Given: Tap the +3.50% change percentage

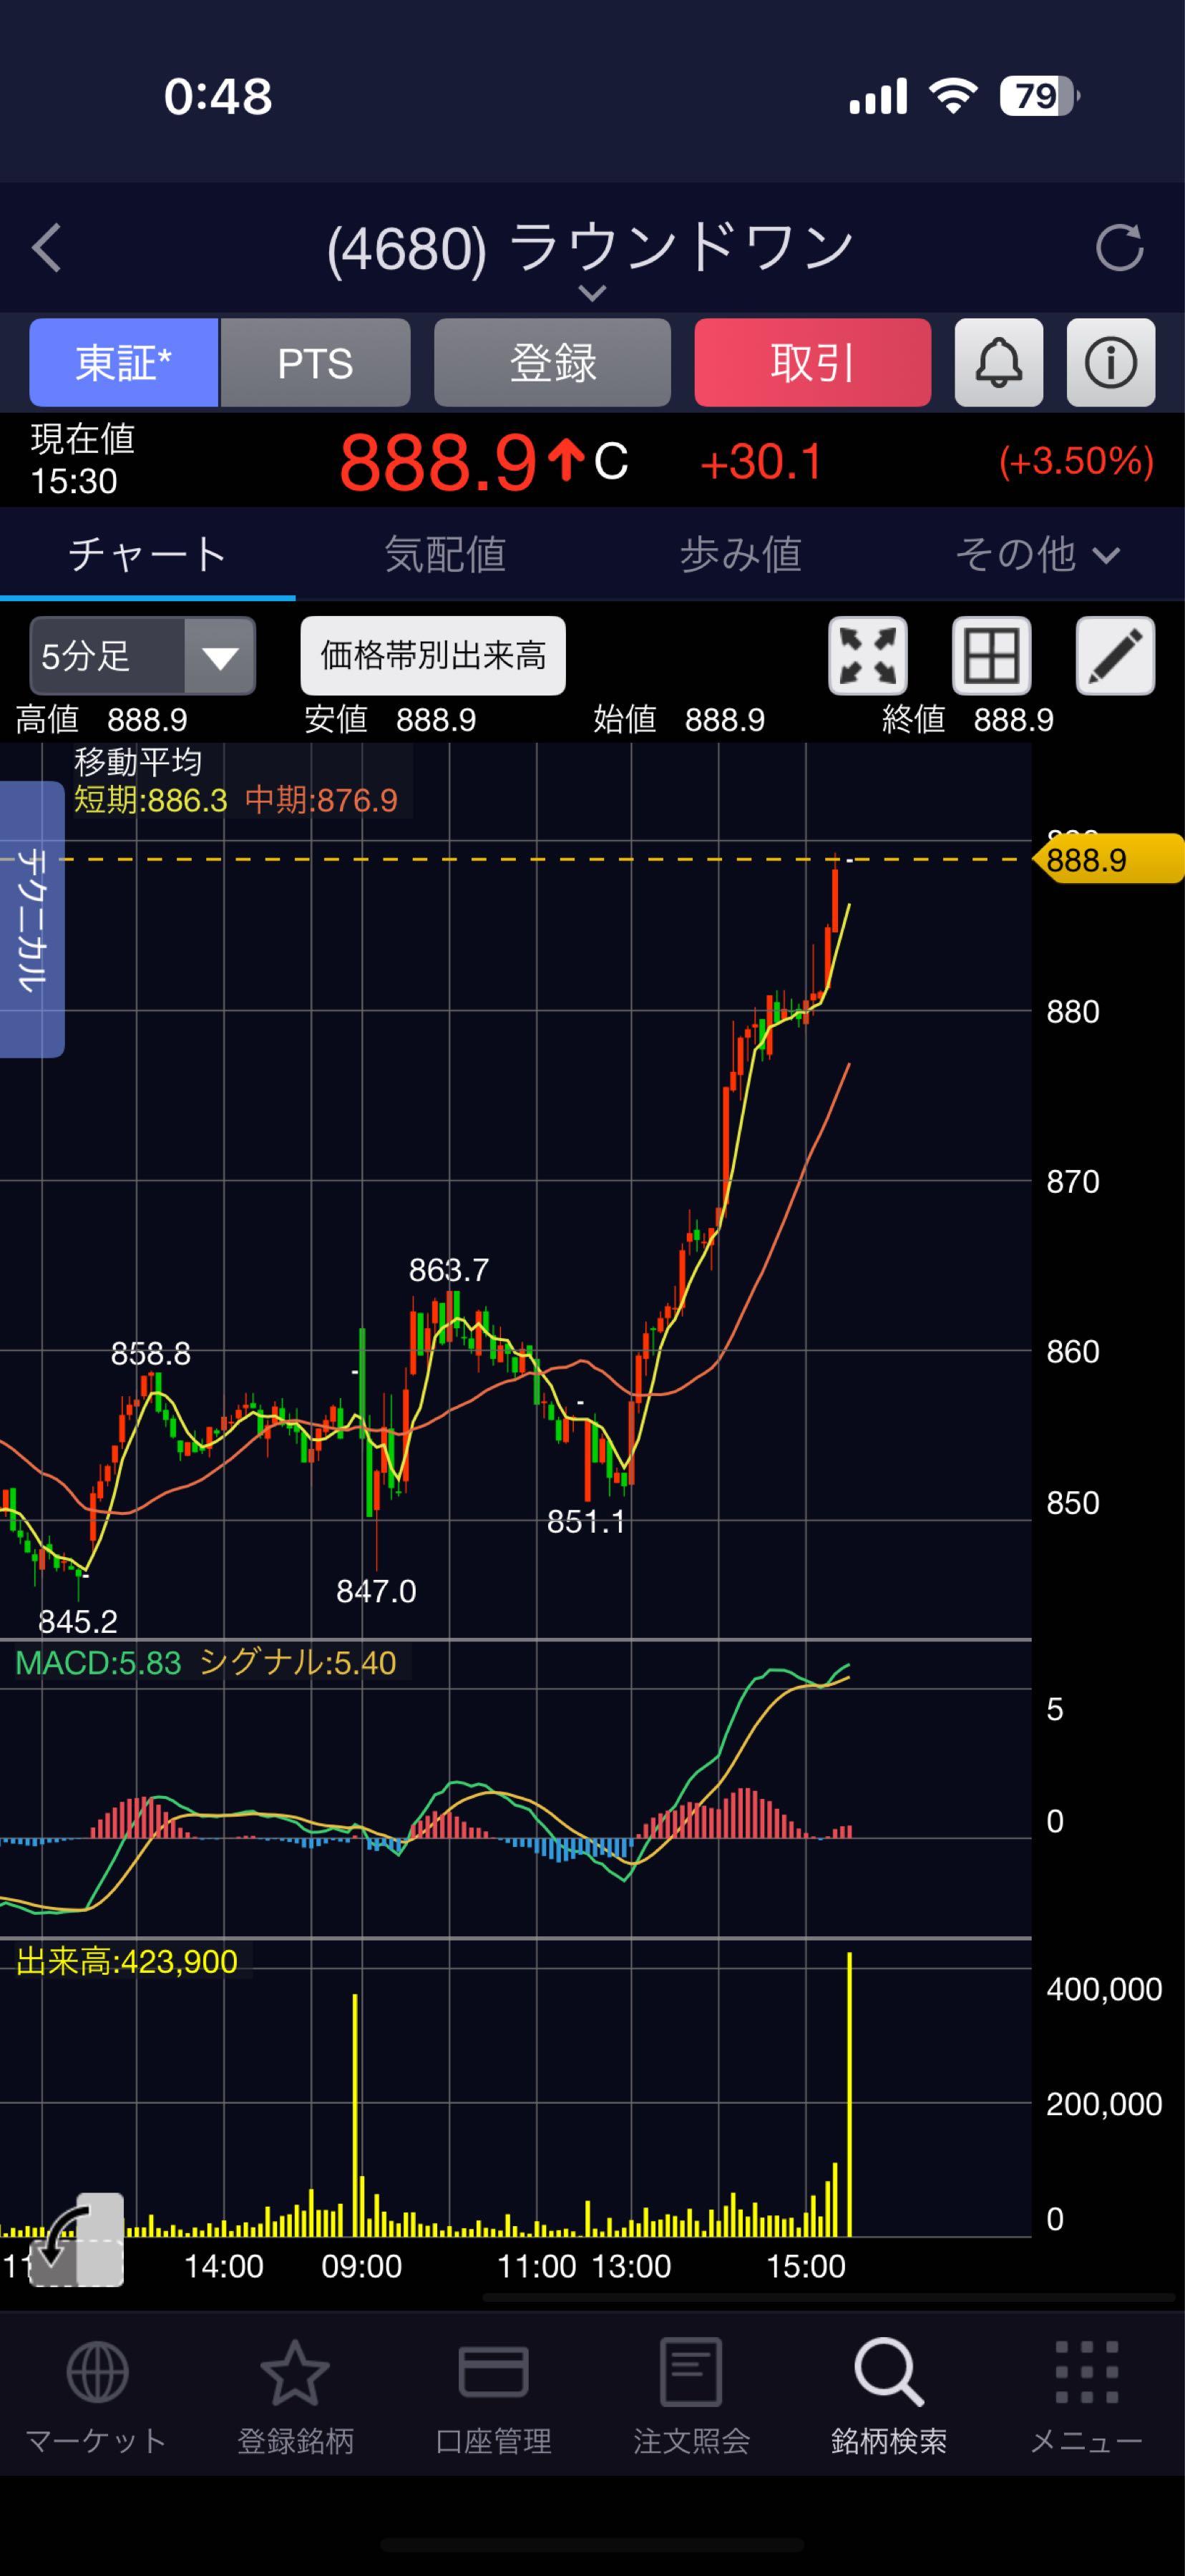Looking at the screenshot, I should coord(1076,461).
